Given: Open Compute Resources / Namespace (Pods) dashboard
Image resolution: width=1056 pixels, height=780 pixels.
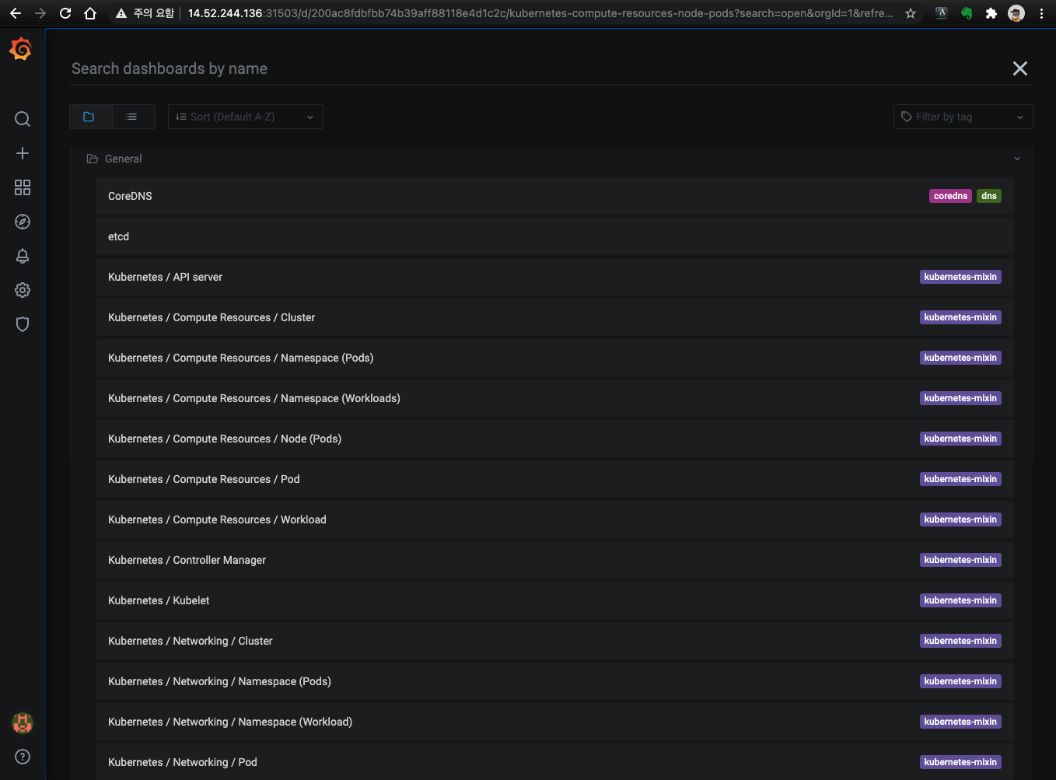Looking at the screenshot, I should [554, 358].
